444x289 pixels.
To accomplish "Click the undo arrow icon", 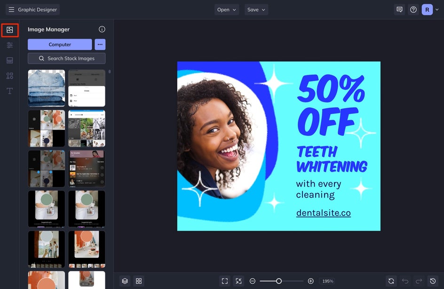I will click(x=405, y=281).
